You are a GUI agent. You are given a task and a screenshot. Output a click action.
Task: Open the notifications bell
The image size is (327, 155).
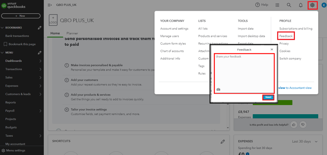click(x=300, y=5)
